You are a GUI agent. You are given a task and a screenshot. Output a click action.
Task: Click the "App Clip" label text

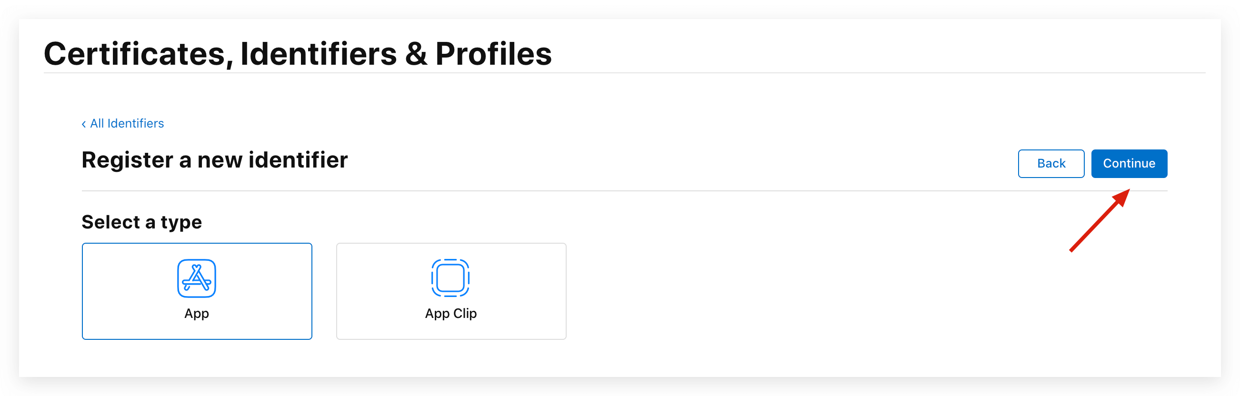tap(450, 314)
